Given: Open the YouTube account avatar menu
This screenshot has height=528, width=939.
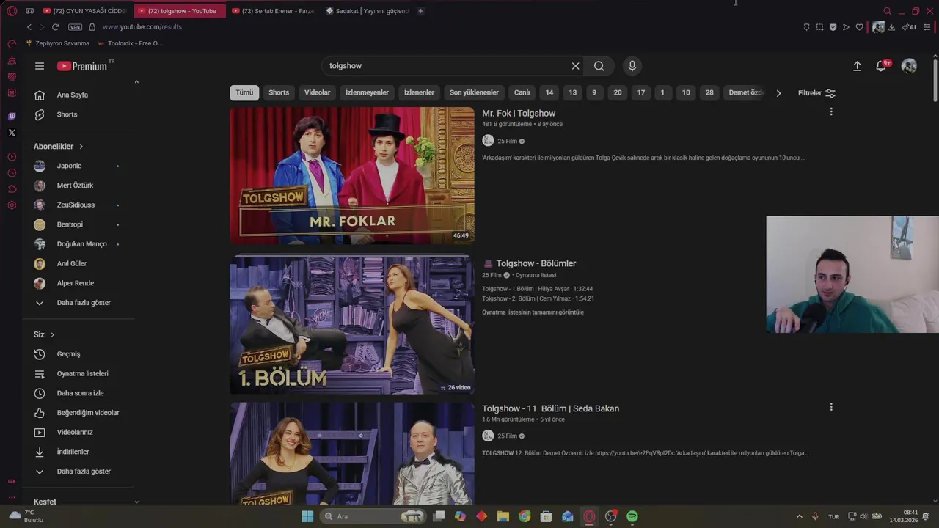Looking at the screenshot, I should (909, 66).
